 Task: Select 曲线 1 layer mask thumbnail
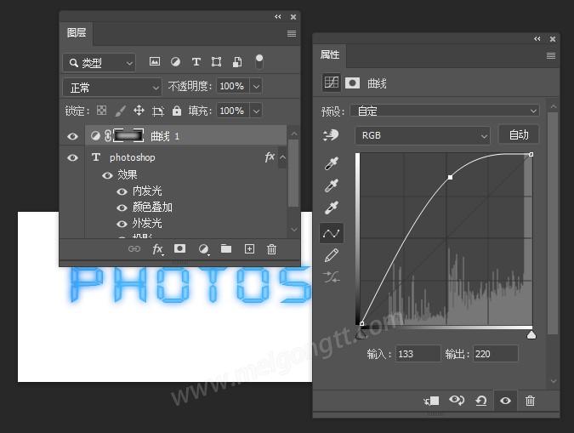(x=128, y=135)
